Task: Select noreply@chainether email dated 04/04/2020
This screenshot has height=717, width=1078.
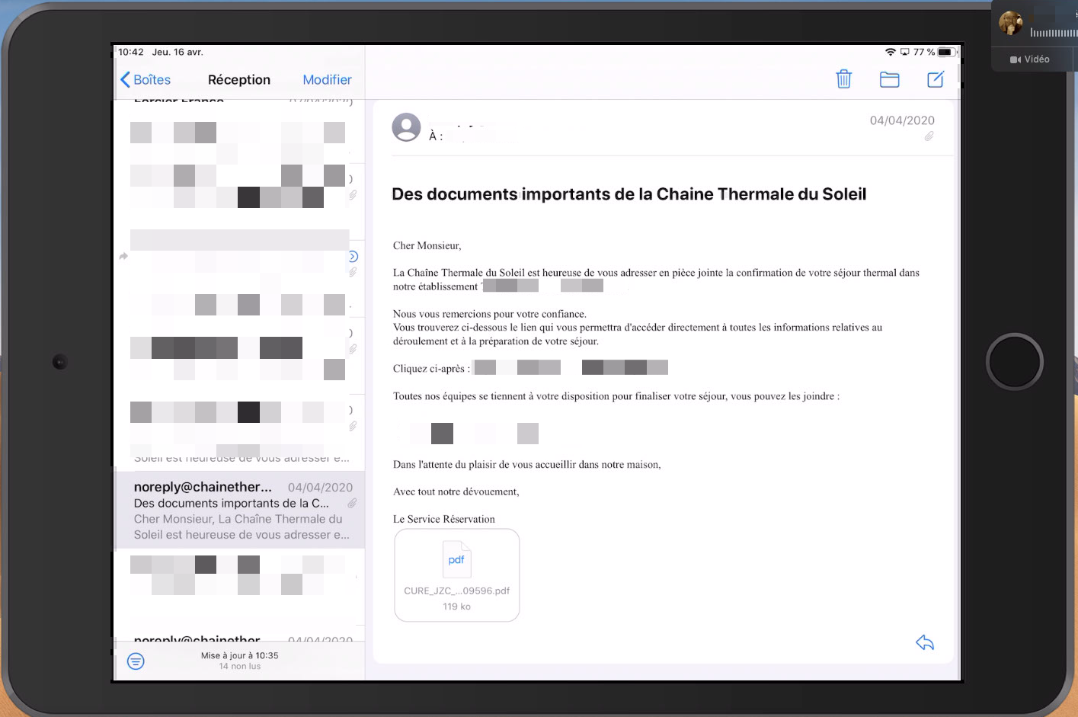Action: pos(239,511)
